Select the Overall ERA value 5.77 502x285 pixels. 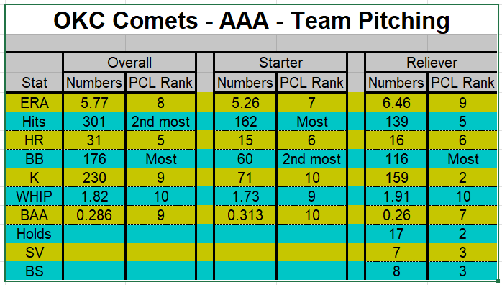click(94, 103)
